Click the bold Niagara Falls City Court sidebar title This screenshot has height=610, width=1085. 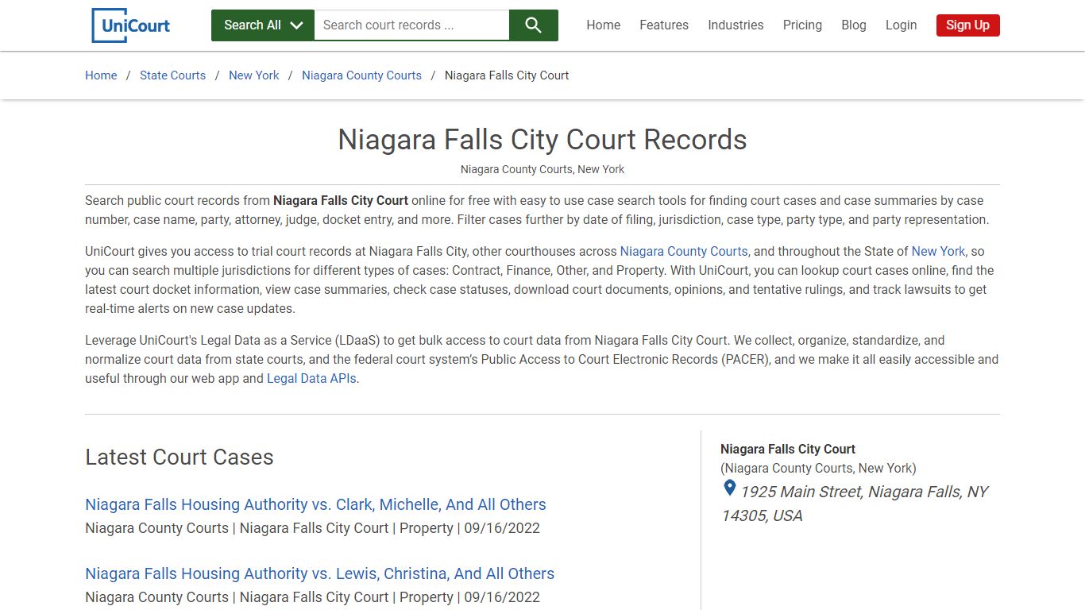(x=788, y=449)
